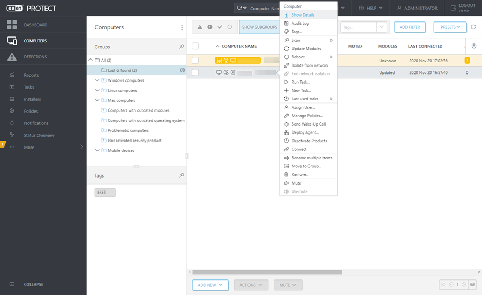Click the Logout icon
The height and width of the screenshot is (295, 482).
pos(453,8)
